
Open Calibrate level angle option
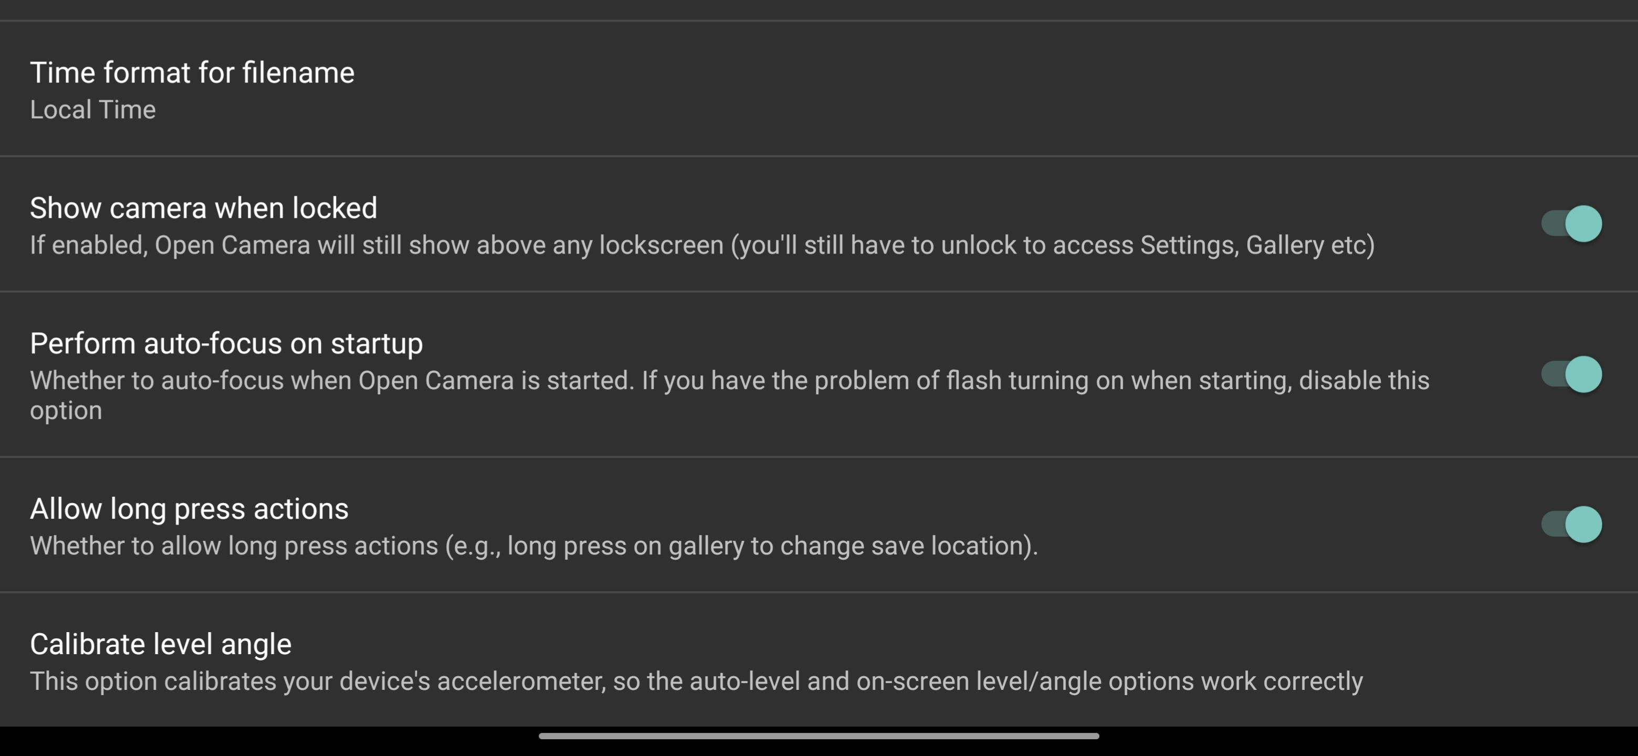tap(161, 644)
